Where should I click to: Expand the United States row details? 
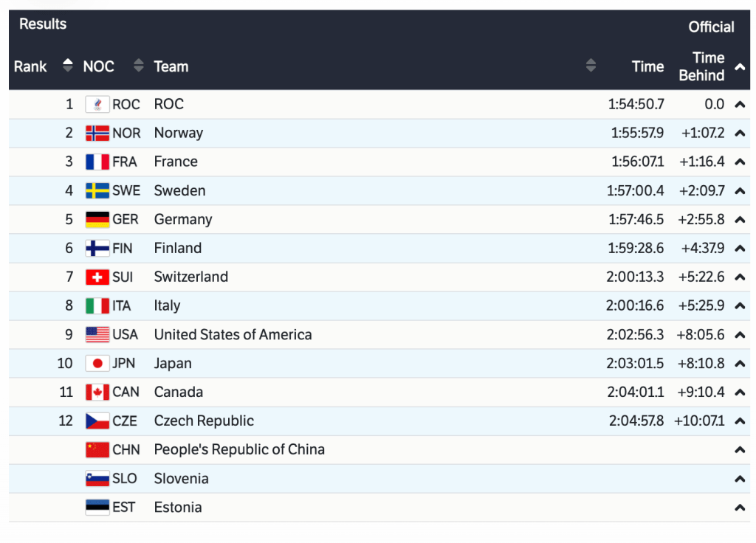click(x=739, y=335)
